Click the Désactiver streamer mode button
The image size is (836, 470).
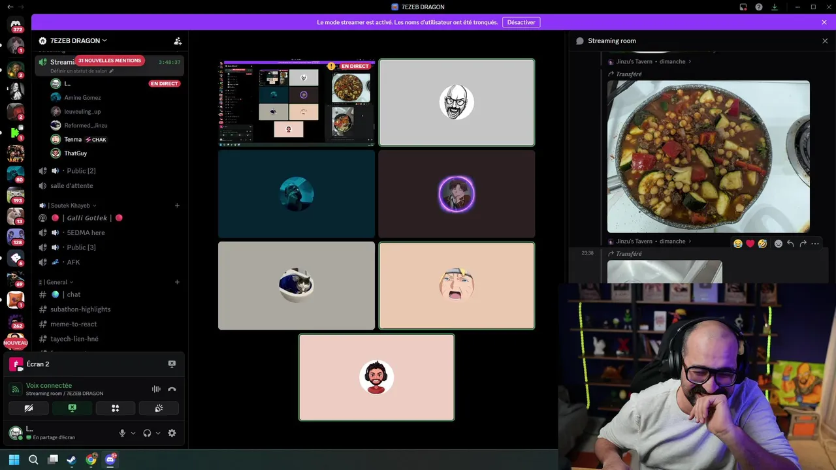click(x=521, y=22)
